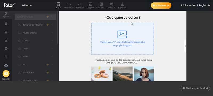Choose the red-haired woman sample photo

coord(144,74)
